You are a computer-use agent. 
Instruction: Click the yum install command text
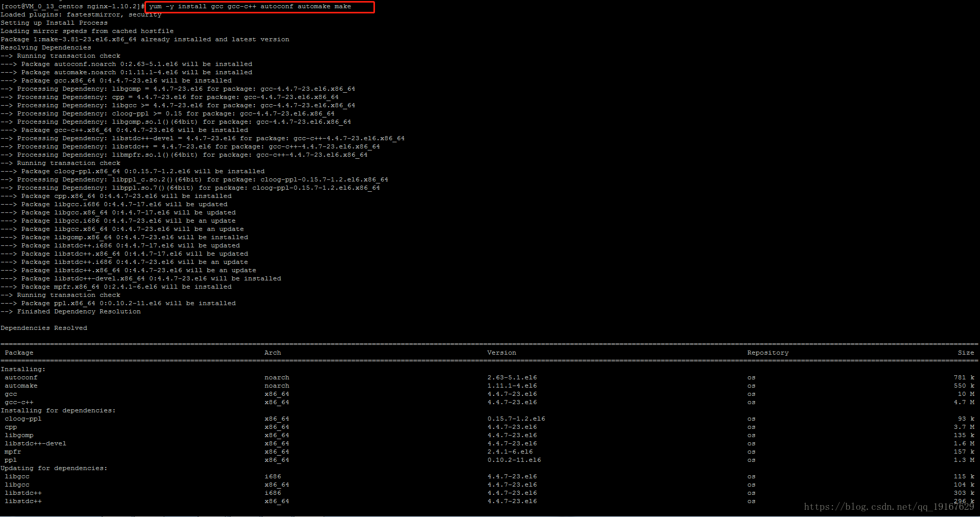click(x=250, y=7)
